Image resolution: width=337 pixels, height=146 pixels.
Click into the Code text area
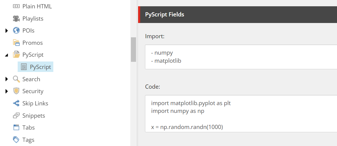241,114
